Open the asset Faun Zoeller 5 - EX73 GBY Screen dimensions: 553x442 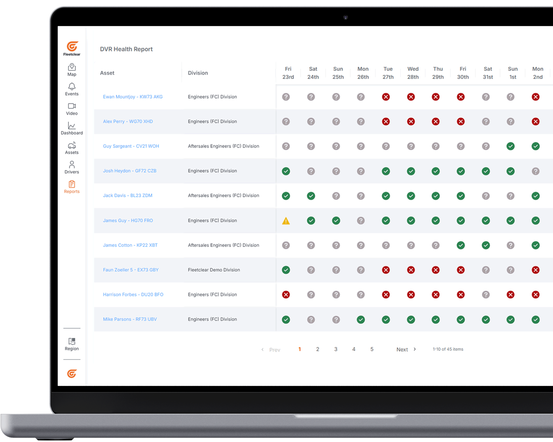point(131,270)
